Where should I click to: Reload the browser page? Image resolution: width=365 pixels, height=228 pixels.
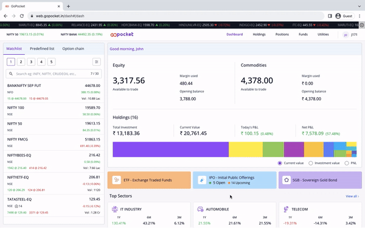22,16
